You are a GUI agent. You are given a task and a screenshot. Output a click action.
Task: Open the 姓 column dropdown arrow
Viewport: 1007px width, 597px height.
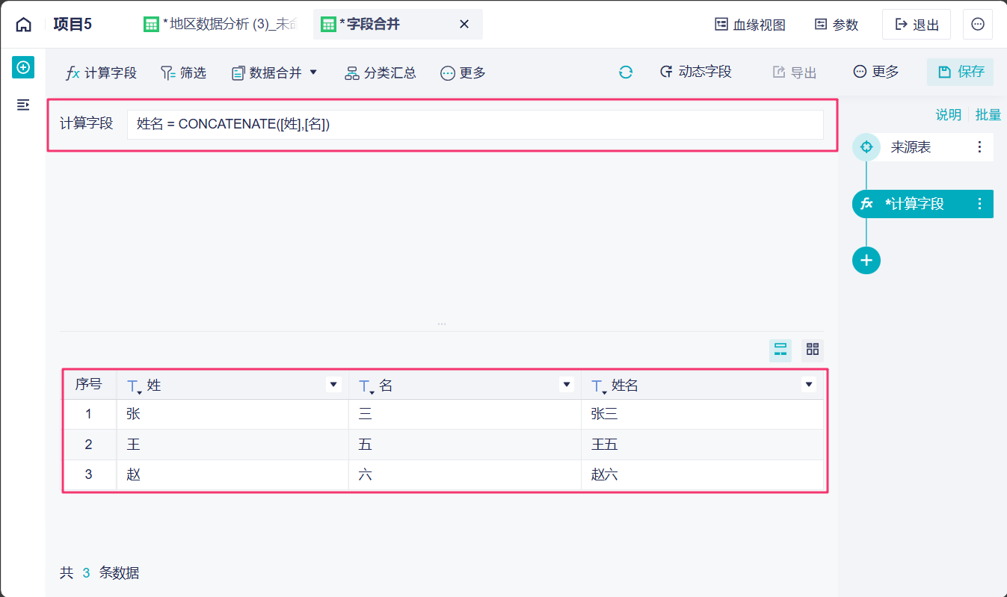[x=333, y=385]
